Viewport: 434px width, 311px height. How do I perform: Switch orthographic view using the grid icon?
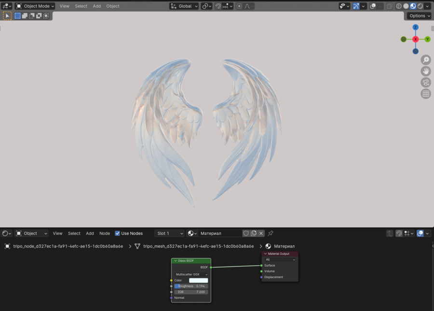coord(426,94)
